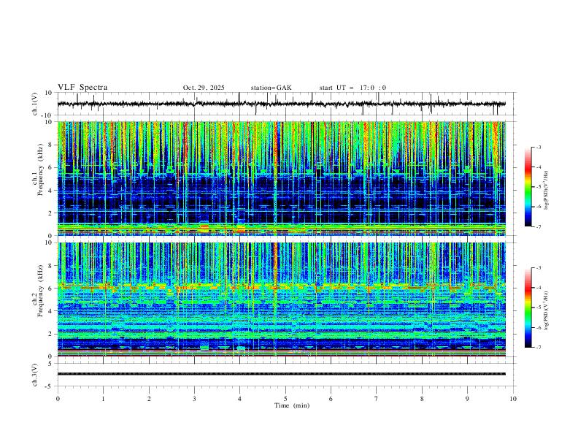Click the "-7" tick on lower colorbar
The width and height of the screenshot is (578, 447).
(539, 348)
